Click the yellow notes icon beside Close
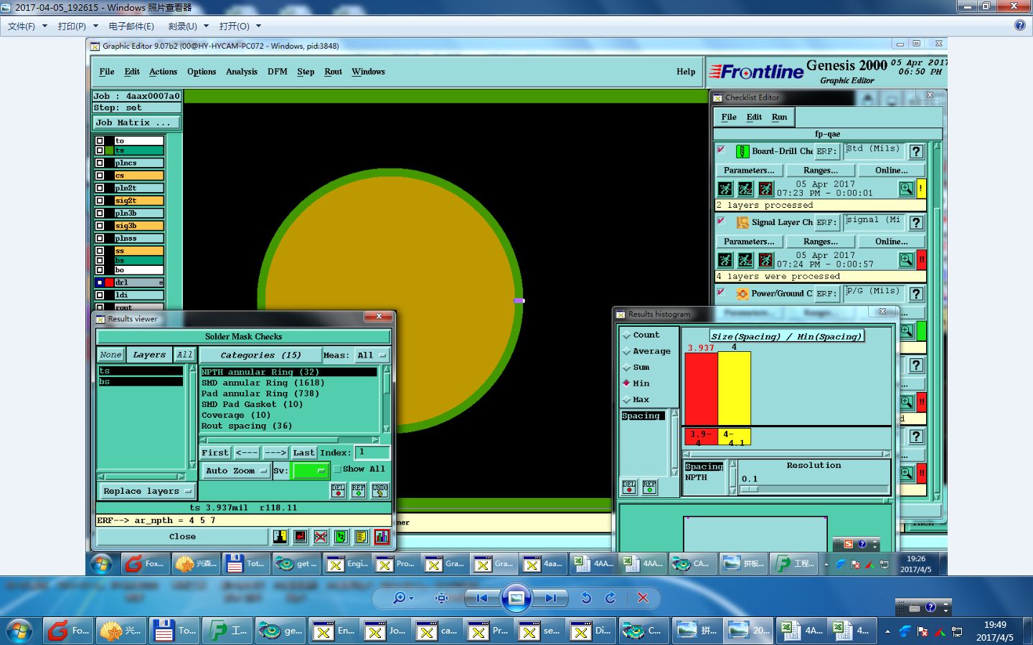1033x645 pixels. [x=362, y=536]
